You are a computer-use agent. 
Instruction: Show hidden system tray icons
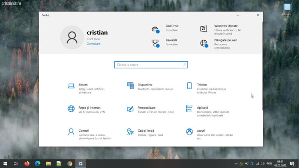click(236, 164)
